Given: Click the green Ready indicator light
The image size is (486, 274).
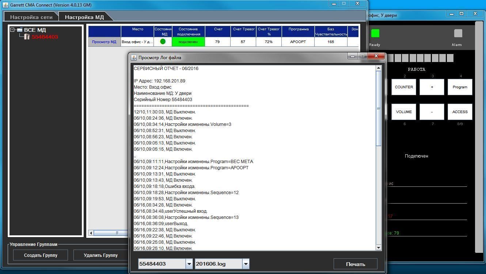Looking at the screenshot, I should click(375, 34).
